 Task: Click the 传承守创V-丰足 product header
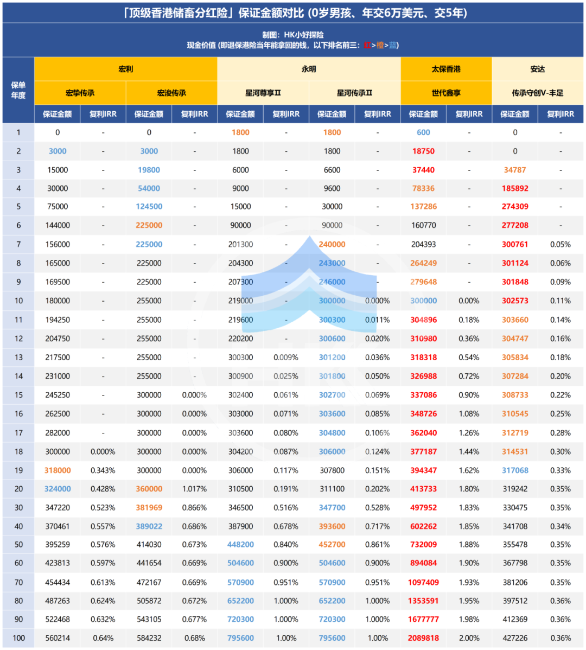pos(537,93)
